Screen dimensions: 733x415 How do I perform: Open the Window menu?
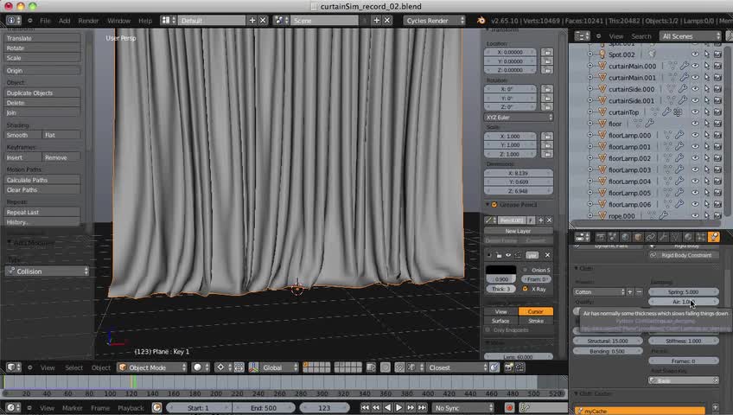tap(118, 21)
